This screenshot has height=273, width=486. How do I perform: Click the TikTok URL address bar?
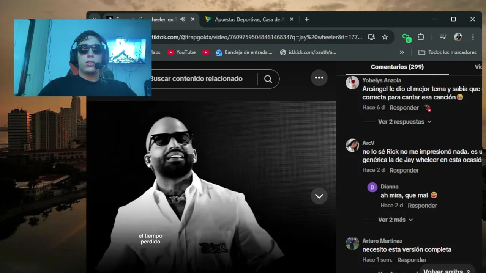(257, 37)
